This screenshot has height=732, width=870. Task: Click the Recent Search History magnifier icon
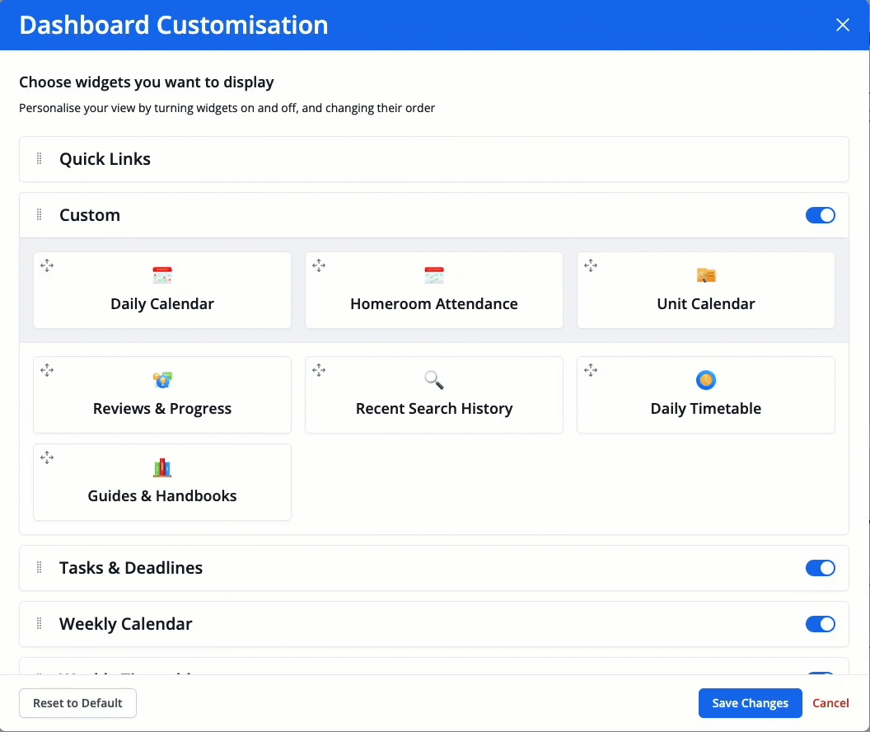434,380
